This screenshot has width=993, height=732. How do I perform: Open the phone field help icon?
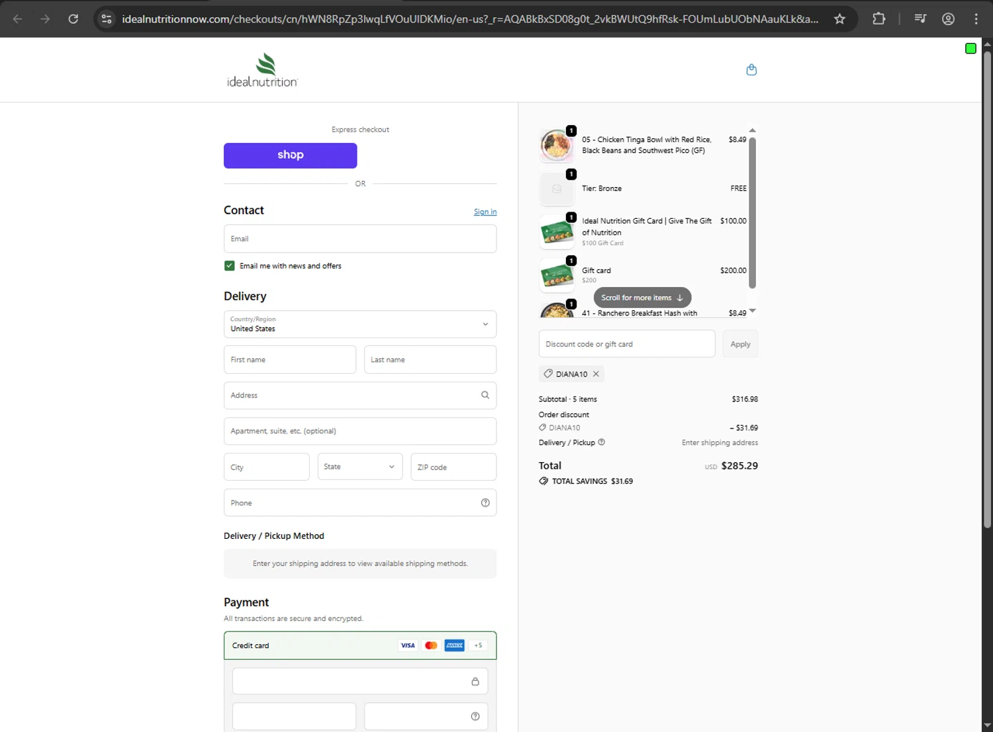click(485, 503)
